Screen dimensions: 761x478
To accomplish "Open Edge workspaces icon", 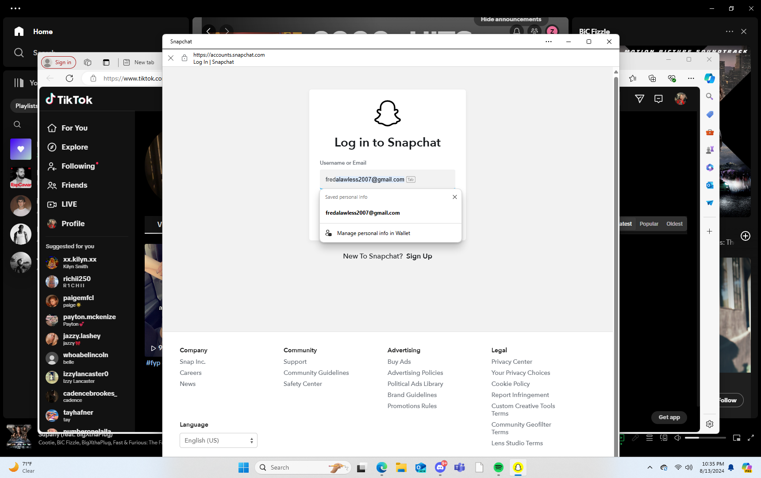I will coord(88,62).
